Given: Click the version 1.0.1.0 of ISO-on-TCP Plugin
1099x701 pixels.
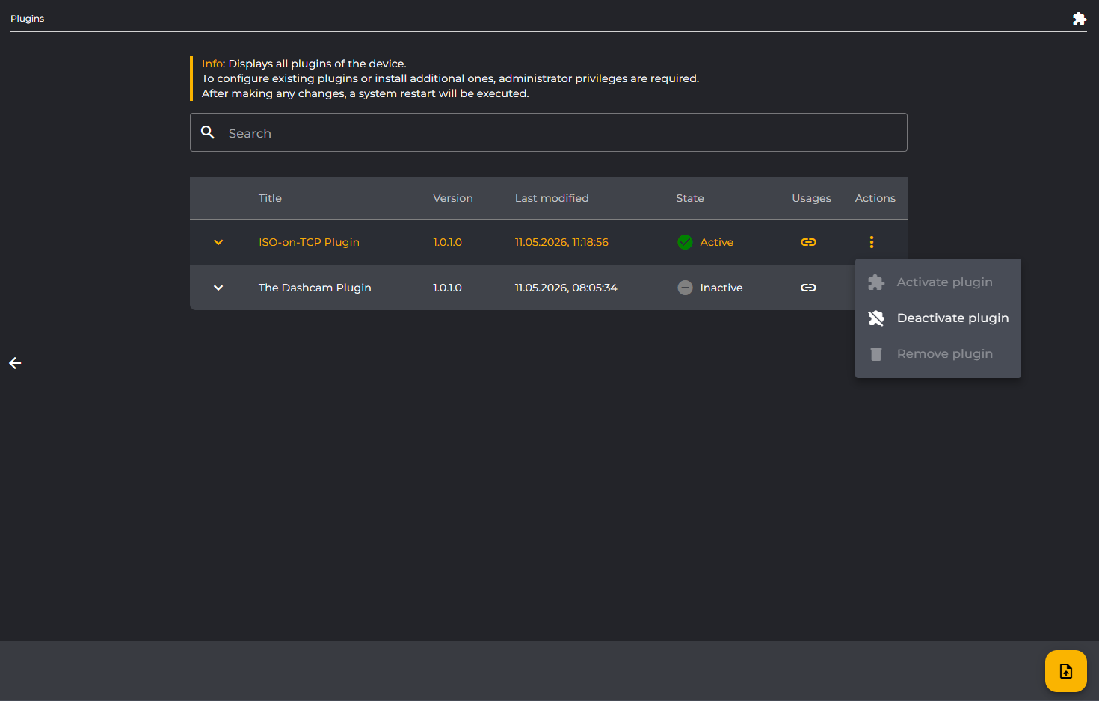Looking at the screenshot, I should 447,242.
